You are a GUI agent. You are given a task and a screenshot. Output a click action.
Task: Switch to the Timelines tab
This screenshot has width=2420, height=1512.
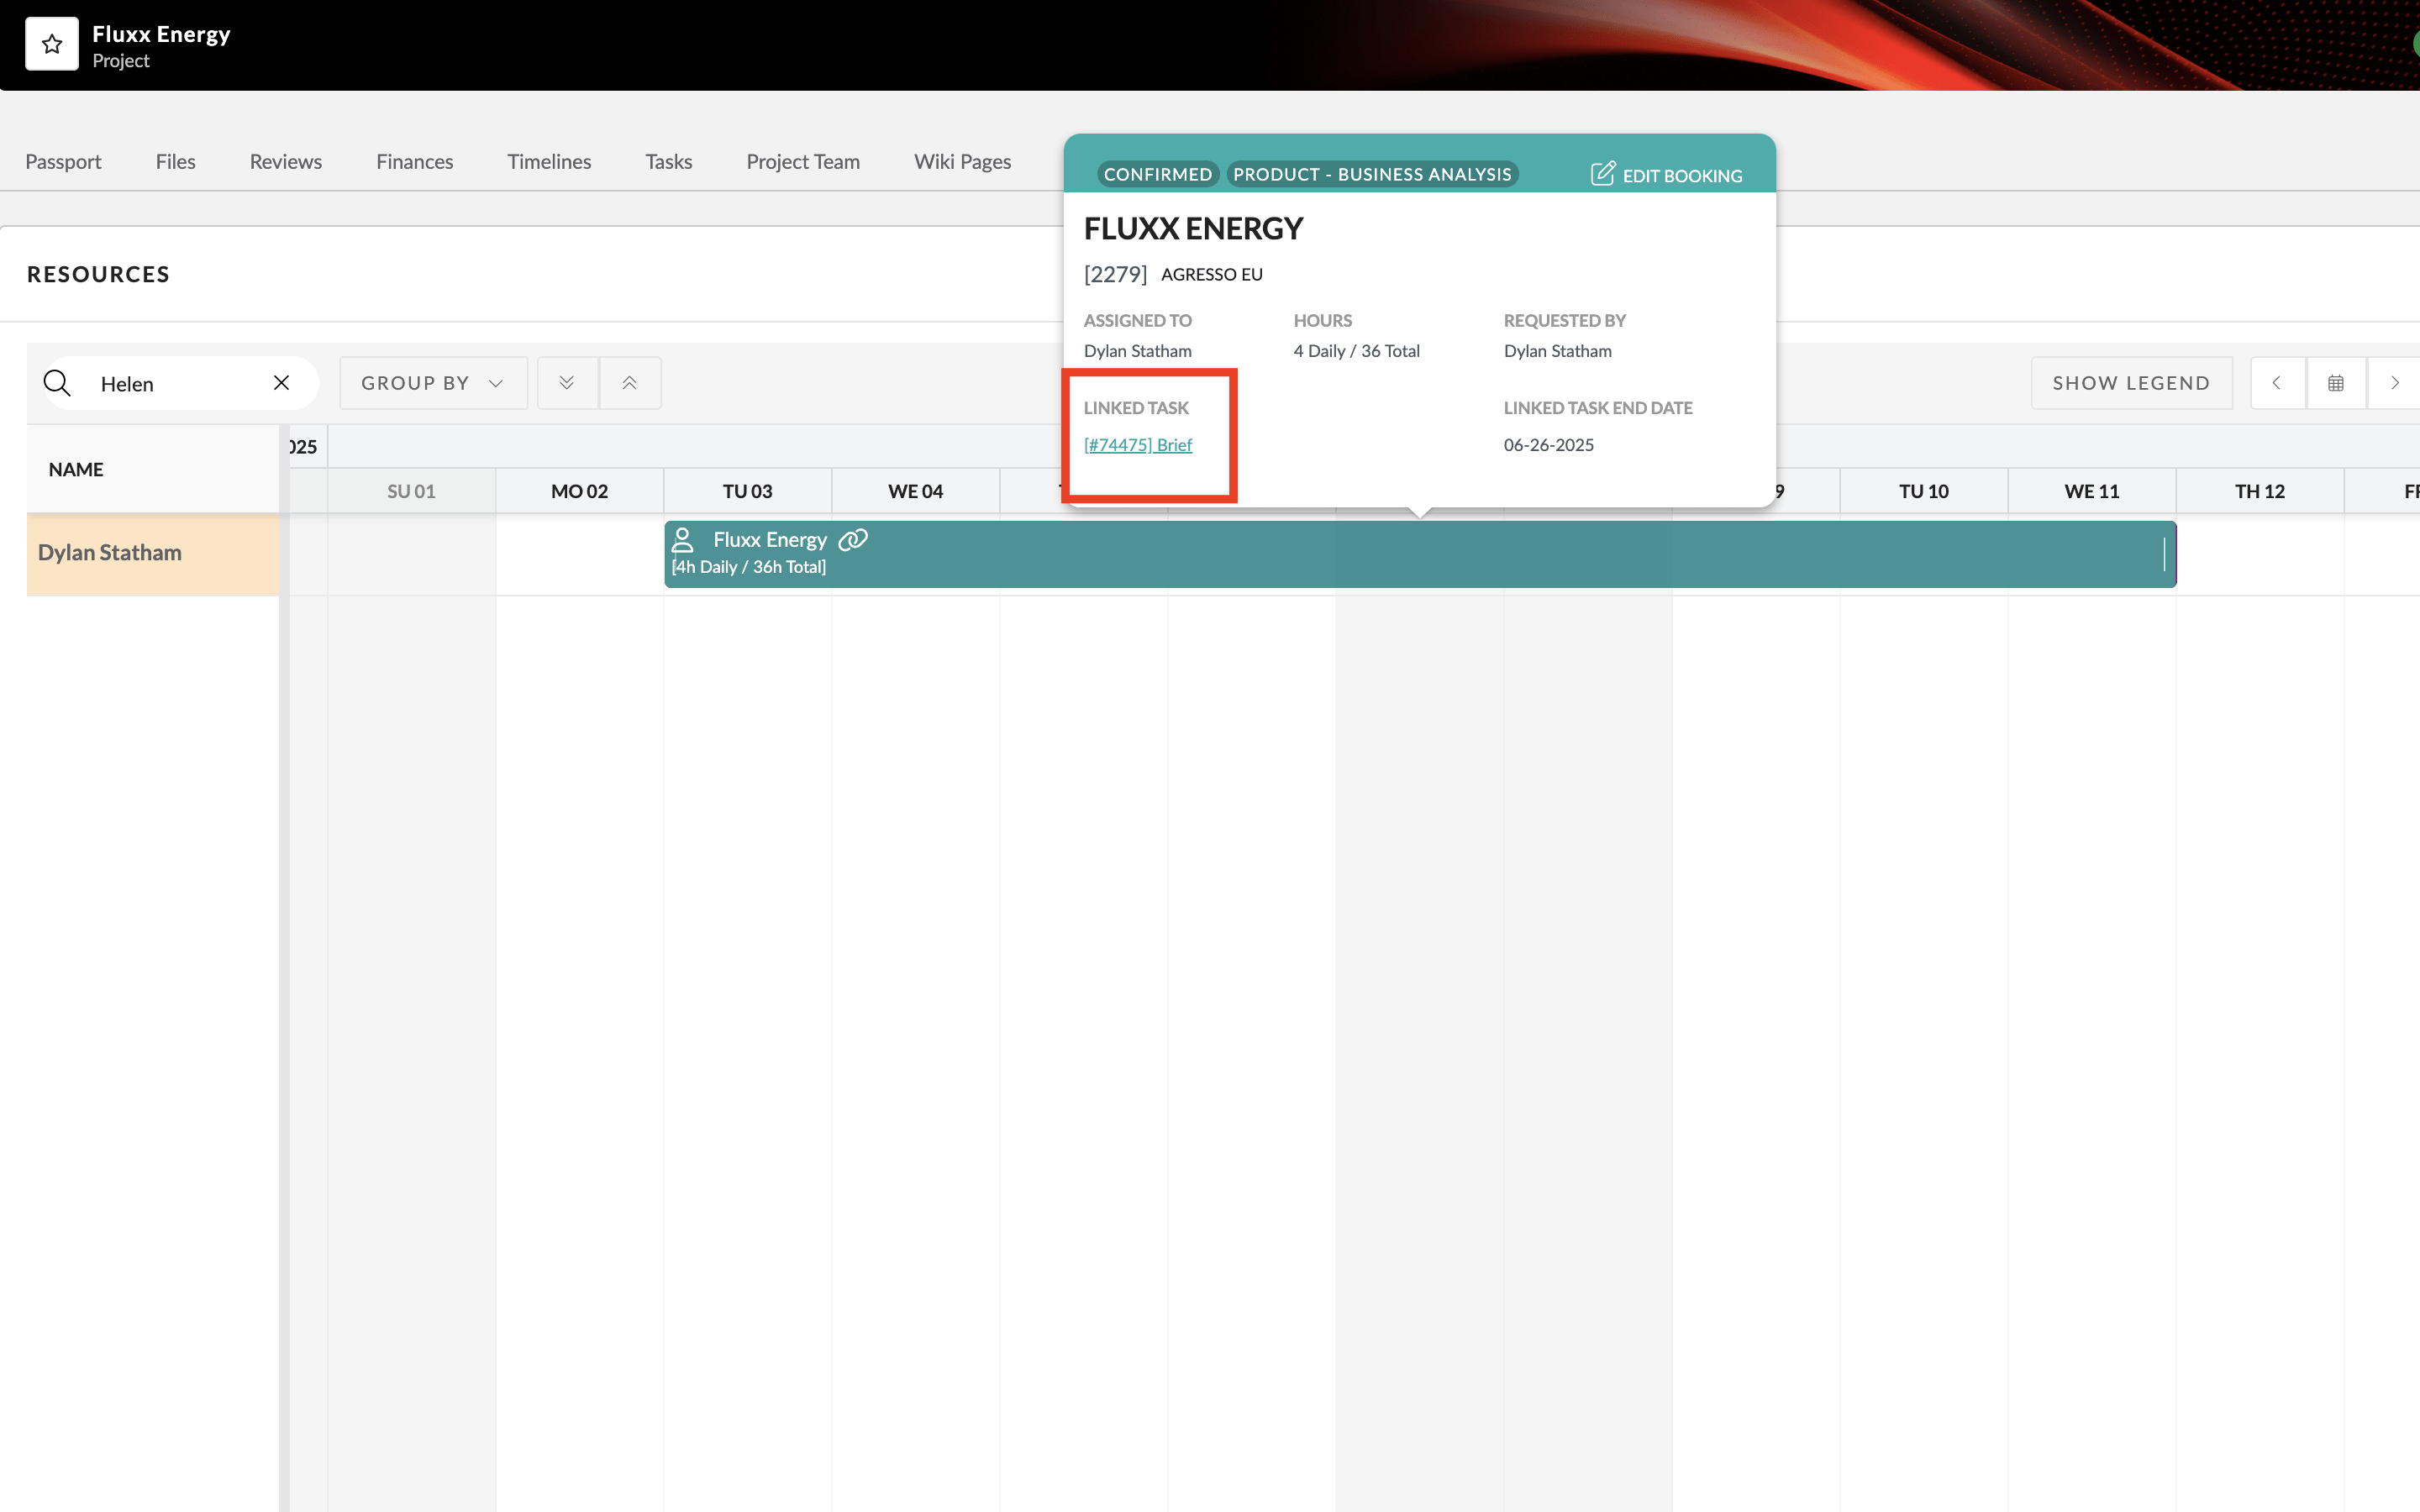549,162
